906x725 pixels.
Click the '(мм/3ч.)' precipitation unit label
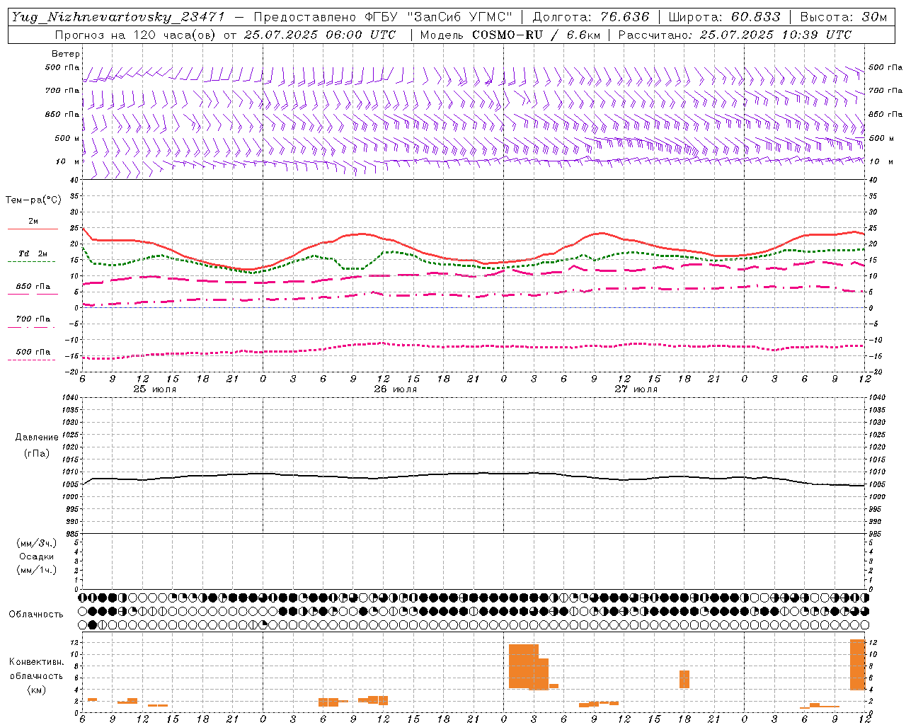(36, 543)
